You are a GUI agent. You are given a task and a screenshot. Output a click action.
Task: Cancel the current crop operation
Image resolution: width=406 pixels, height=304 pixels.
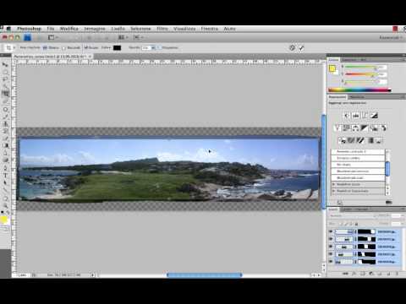pos(293,48)
